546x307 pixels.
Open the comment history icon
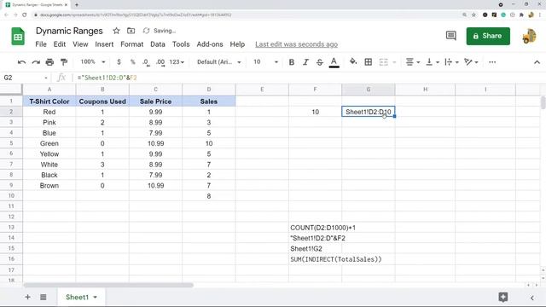click(451, 36)
